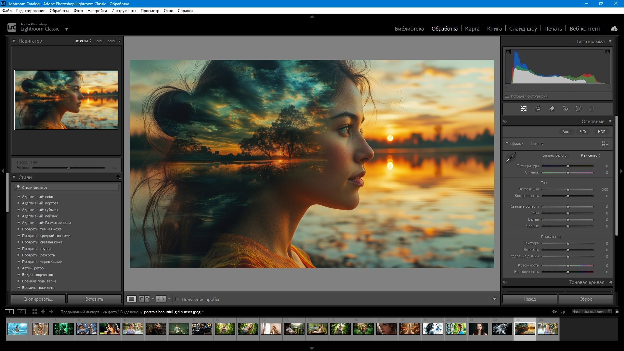Switch to grid view in filmstrip bar
Viewport: 624px width, 351px height.
[x=35, y=312]
